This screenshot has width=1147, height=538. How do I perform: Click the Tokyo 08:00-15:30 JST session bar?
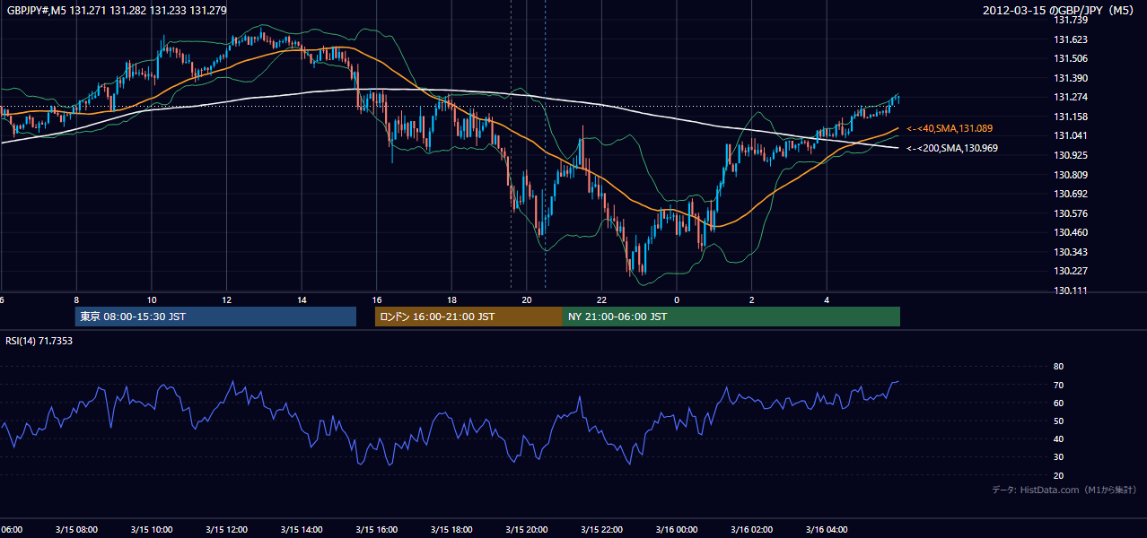coord(215,317)
